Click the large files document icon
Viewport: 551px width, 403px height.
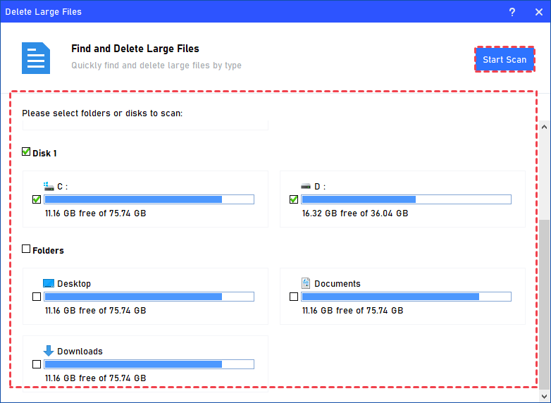click(35, 58)
